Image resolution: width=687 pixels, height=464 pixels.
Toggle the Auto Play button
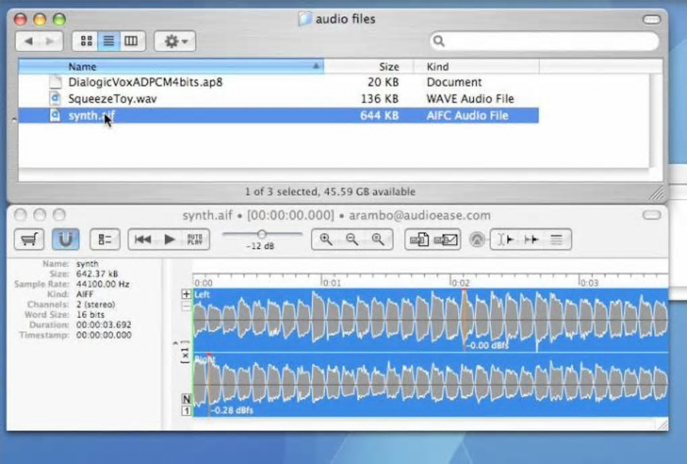pyautogui.click(x=195, y=239)
